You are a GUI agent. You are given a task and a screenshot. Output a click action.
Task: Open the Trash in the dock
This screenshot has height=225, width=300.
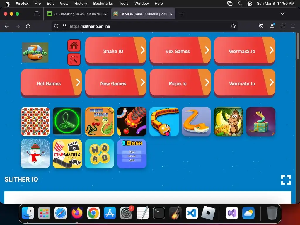(272, 213)
